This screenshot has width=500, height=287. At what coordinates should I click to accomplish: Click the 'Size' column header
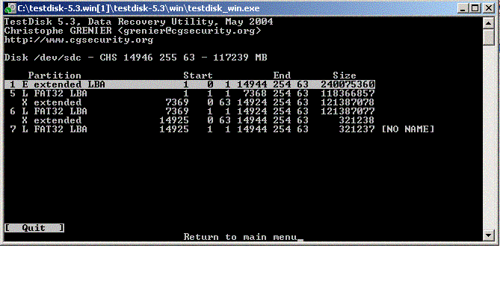pyautogui.click(x=345, y=75)
